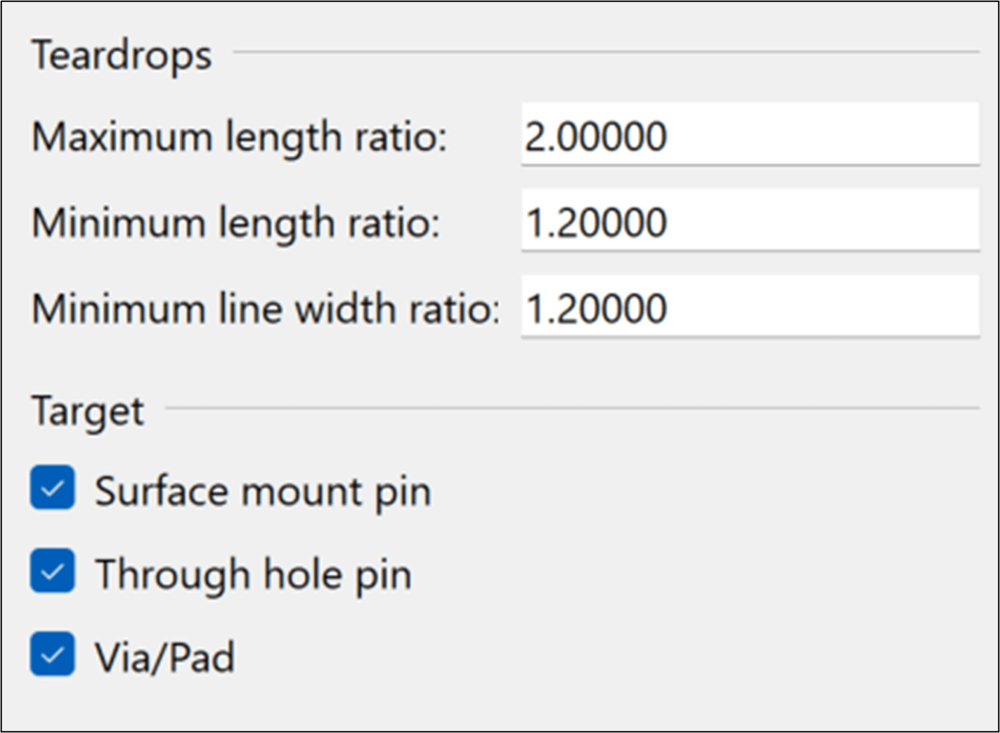Click the Maximum length ratio input field
The width and height of the screenshot is (1000, 733).
(x=749, y=136)
